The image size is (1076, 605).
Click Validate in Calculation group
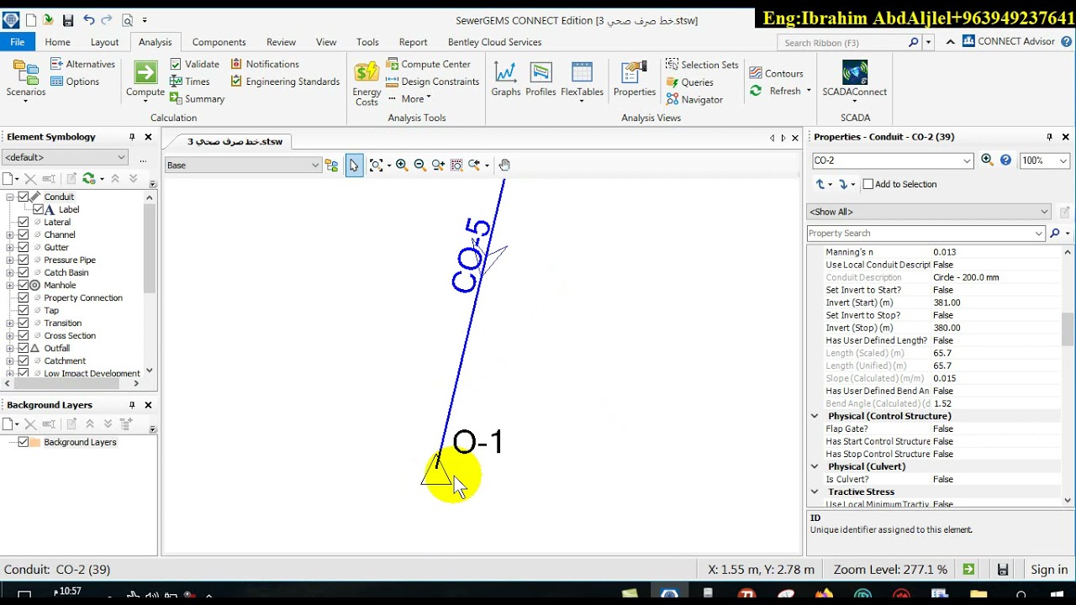point(194,64)
